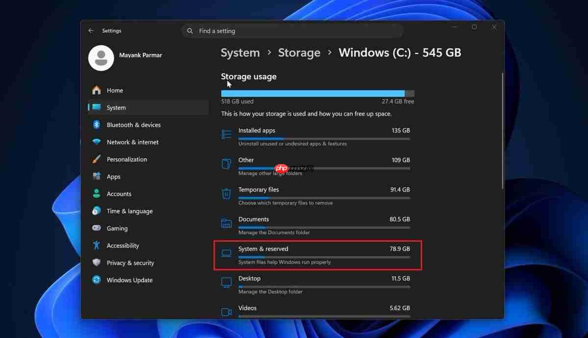Click the Windows Update sync icon
This screenshot has height=338, width=588.
[97, 280]
